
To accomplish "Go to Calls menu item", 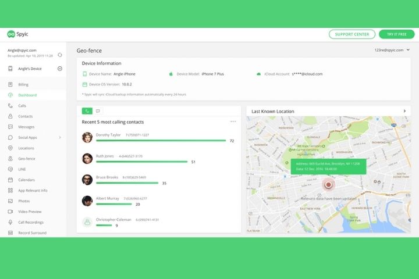I will pos(22,106).
